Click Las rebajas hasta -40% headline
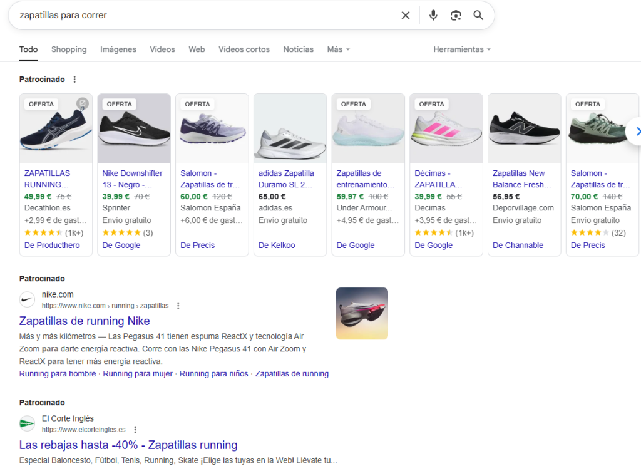The image size is (641, 471). click(x=128, y=445)
